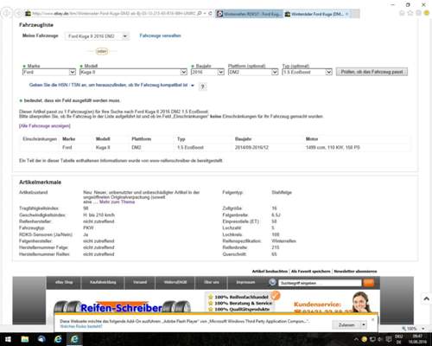432x346 pixels.
Task: Click the first Internet Explorer taskbar icon
Action: [58, 339]
